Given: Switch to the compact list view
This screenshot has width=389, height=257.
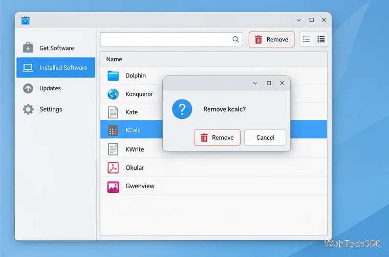Looking at the screenshot, I should click(307, 39).
